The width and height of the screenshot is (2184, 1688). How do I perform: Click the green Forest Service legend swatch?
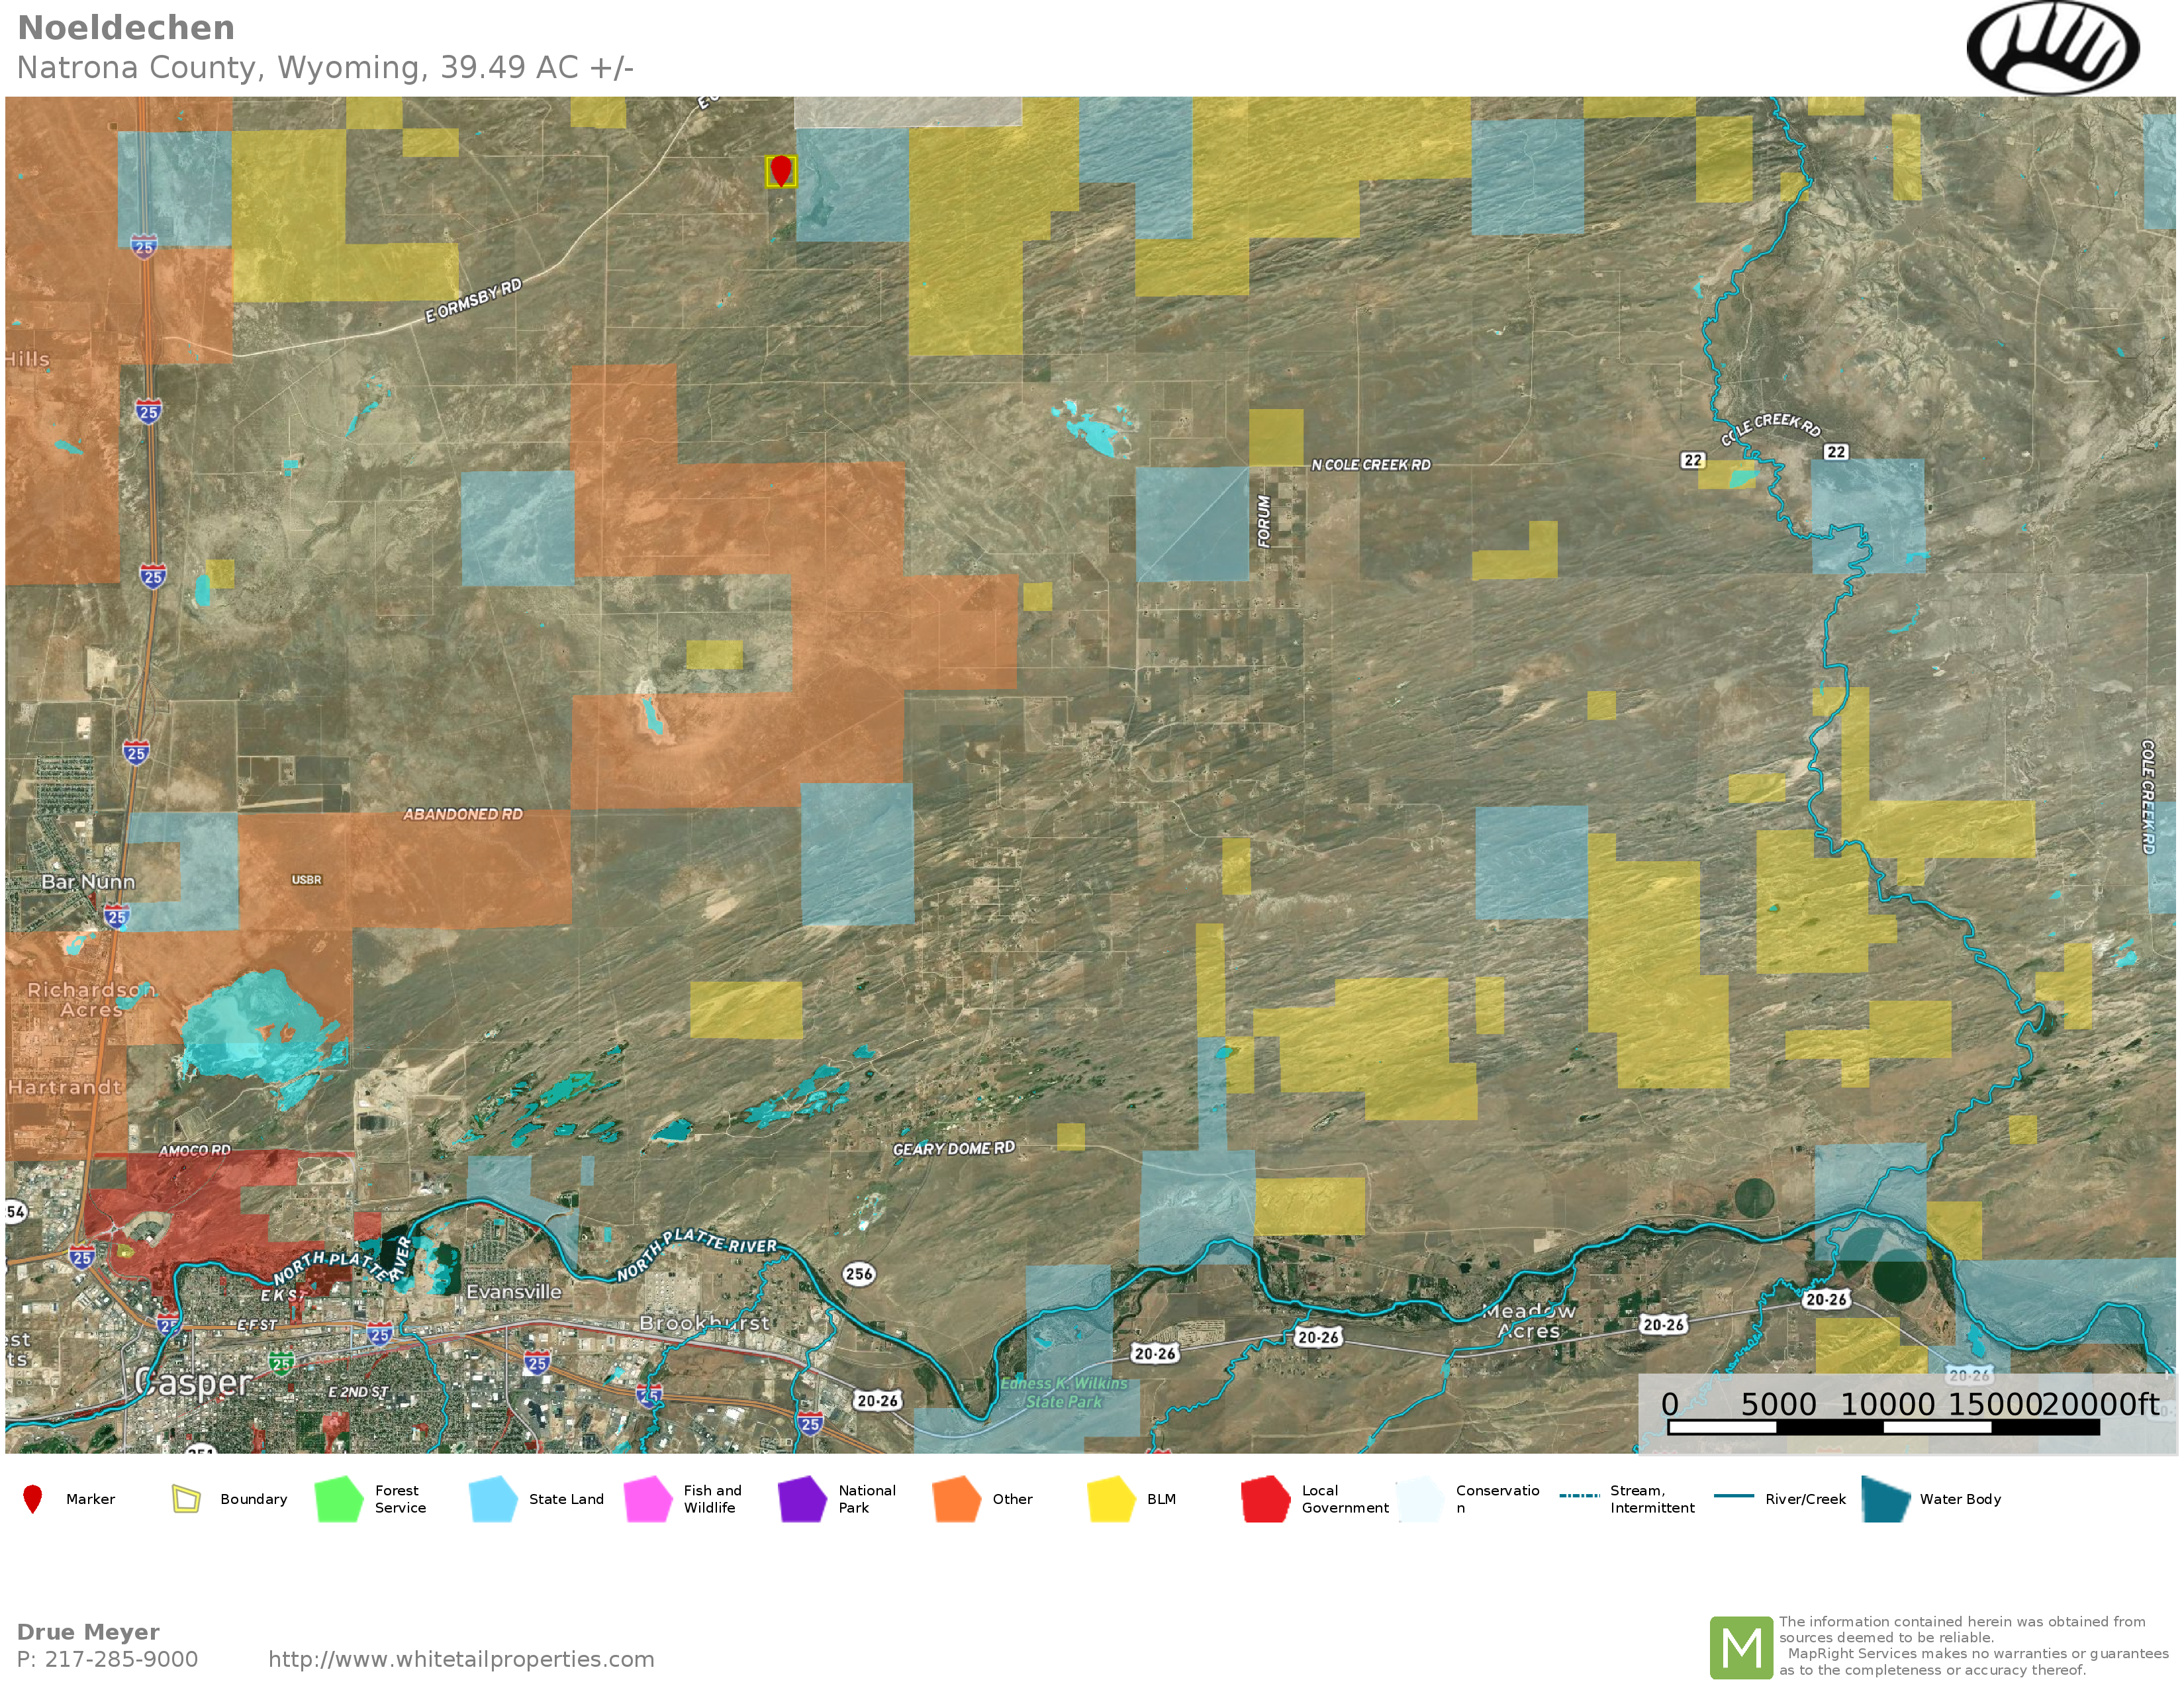[339, 1499]
